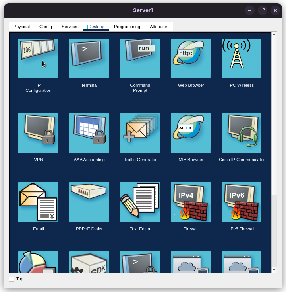Viewport: 286px width, 292px height.
Task: Open the PC Wireless tower icon
Action: [x=242, y=58]
